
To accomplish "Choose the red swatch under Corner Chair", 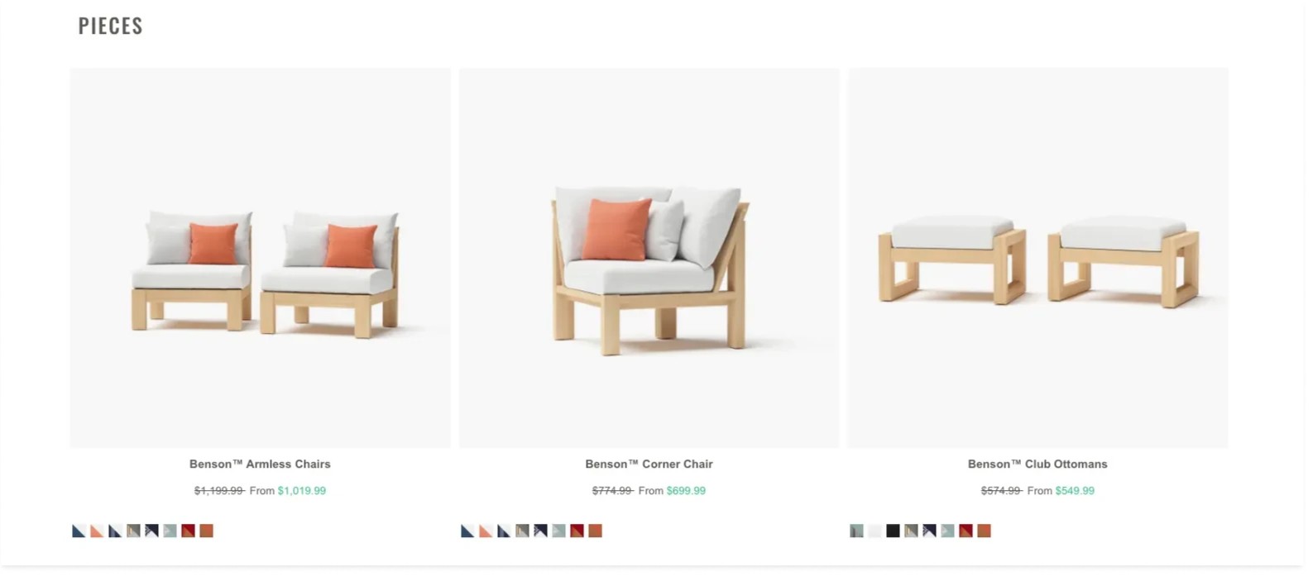I will pos(577,531).
